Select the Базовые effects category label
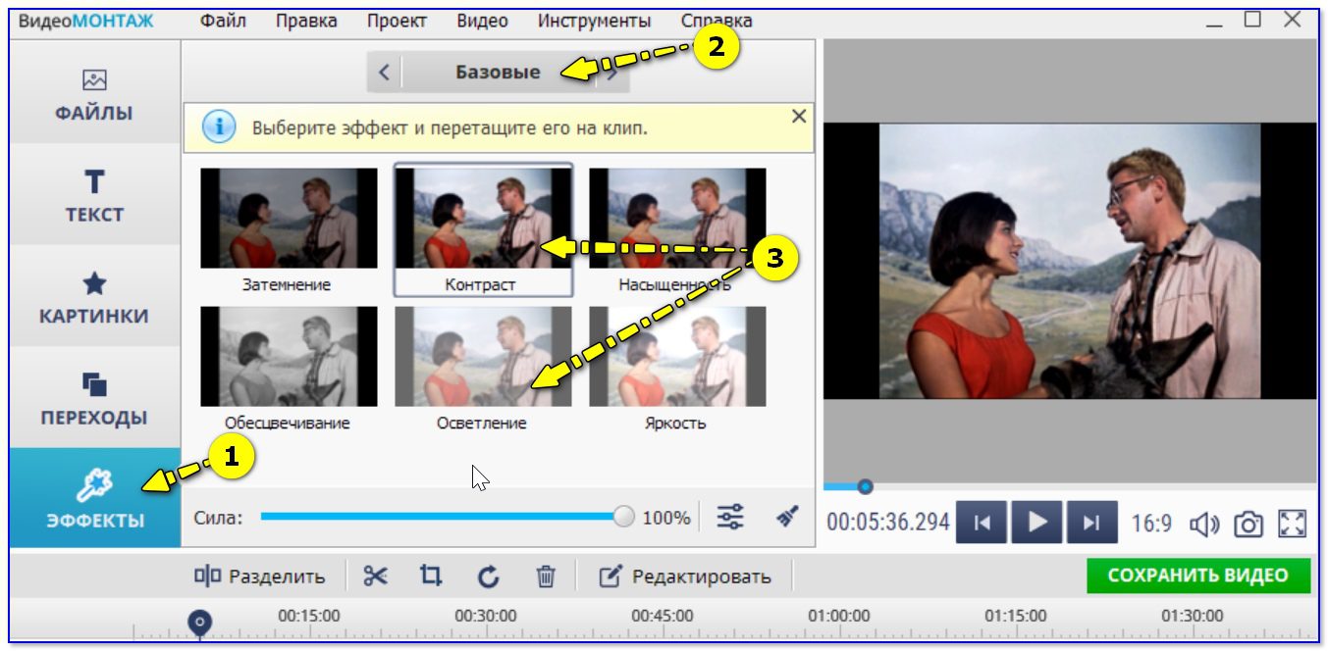Viewport: 1328px width, 651px height. pos(498,72)
